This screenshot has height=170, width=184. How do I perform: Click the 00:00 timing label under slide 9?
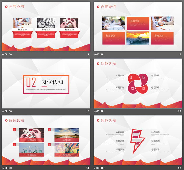coord(8,111)
